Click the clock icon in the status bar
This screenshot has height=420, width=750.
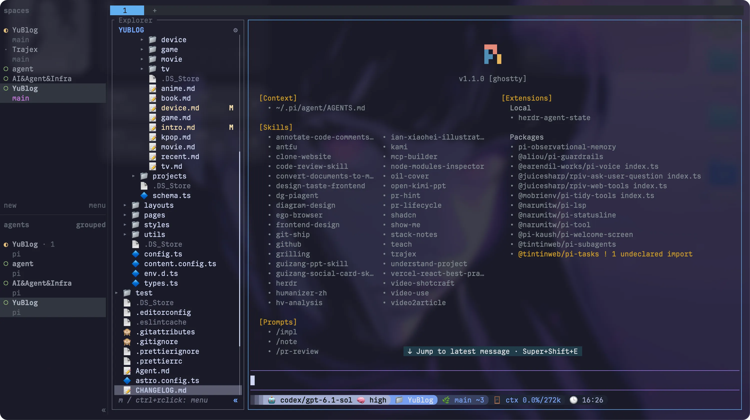coord(573,400)
